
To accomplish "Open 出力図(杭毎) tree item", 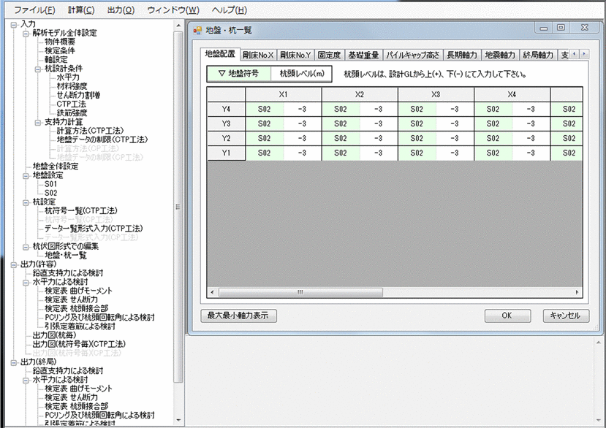I will tap(55, 335).
